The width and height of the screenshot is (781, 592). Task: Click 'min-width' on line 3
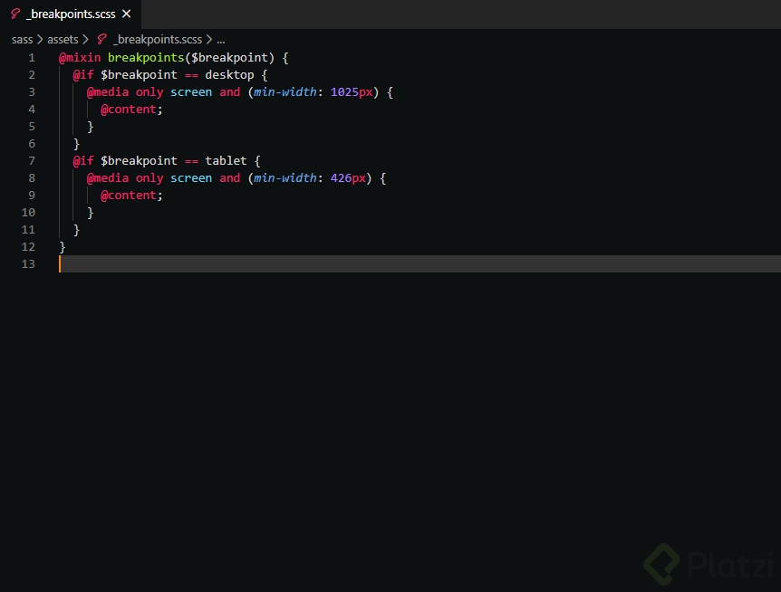[284, 92]
